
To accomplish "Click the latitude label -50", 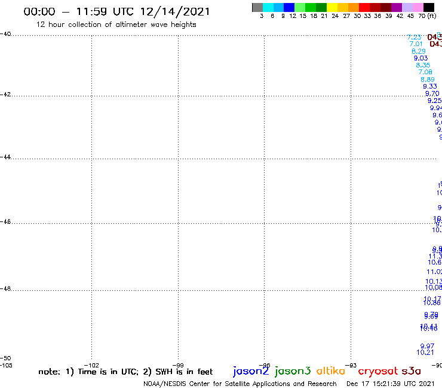I will [5, 358].
